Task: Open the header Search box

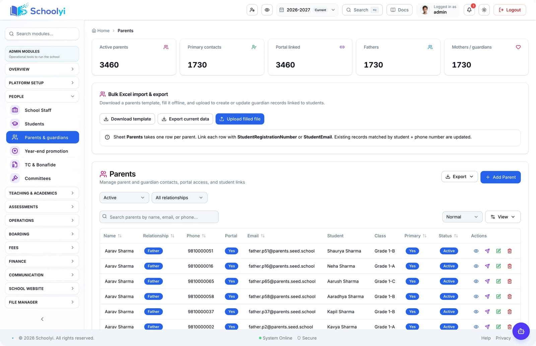Action: [362, 10]
